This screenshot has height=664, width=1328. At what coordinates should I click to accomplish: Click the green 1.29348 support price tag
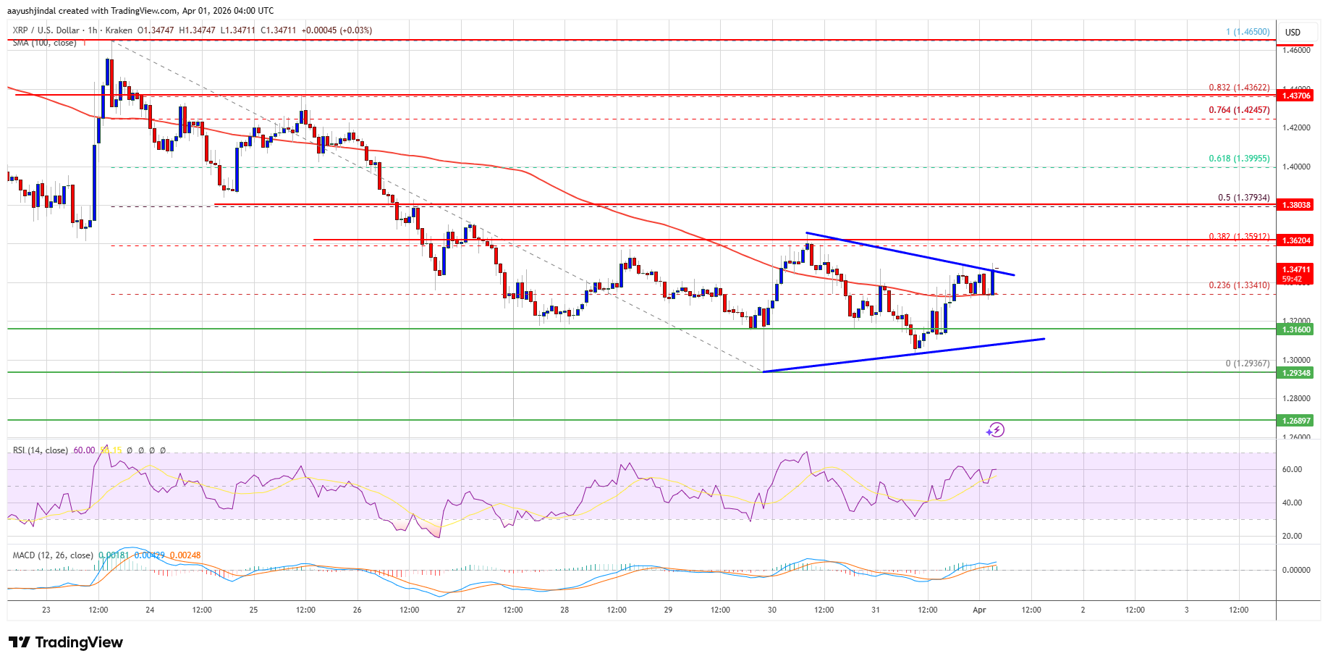[x=1296, y=373]
